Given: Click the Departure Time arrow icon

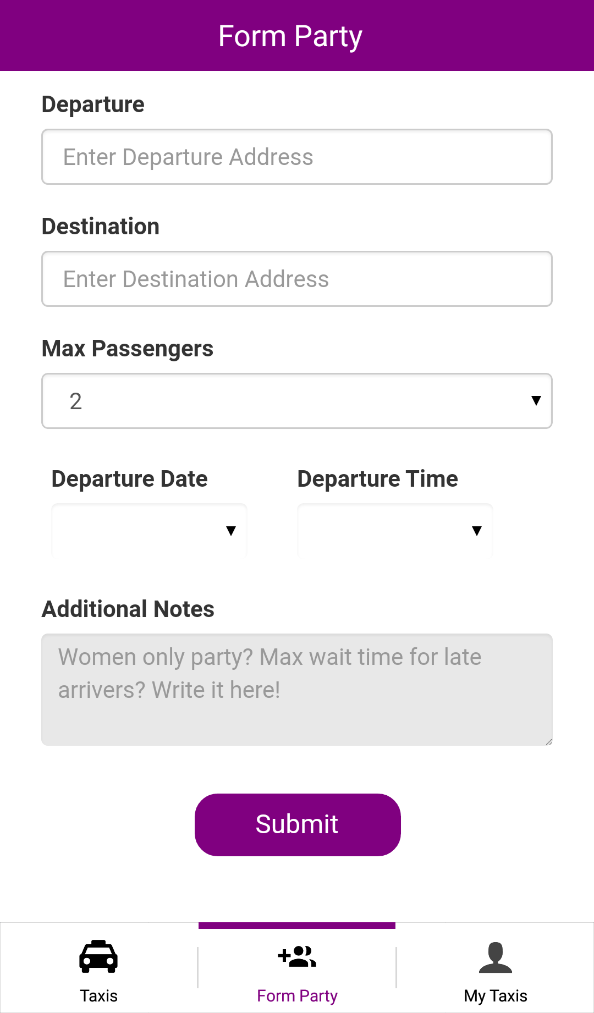Looking at the screenshot, I should 477,531.
